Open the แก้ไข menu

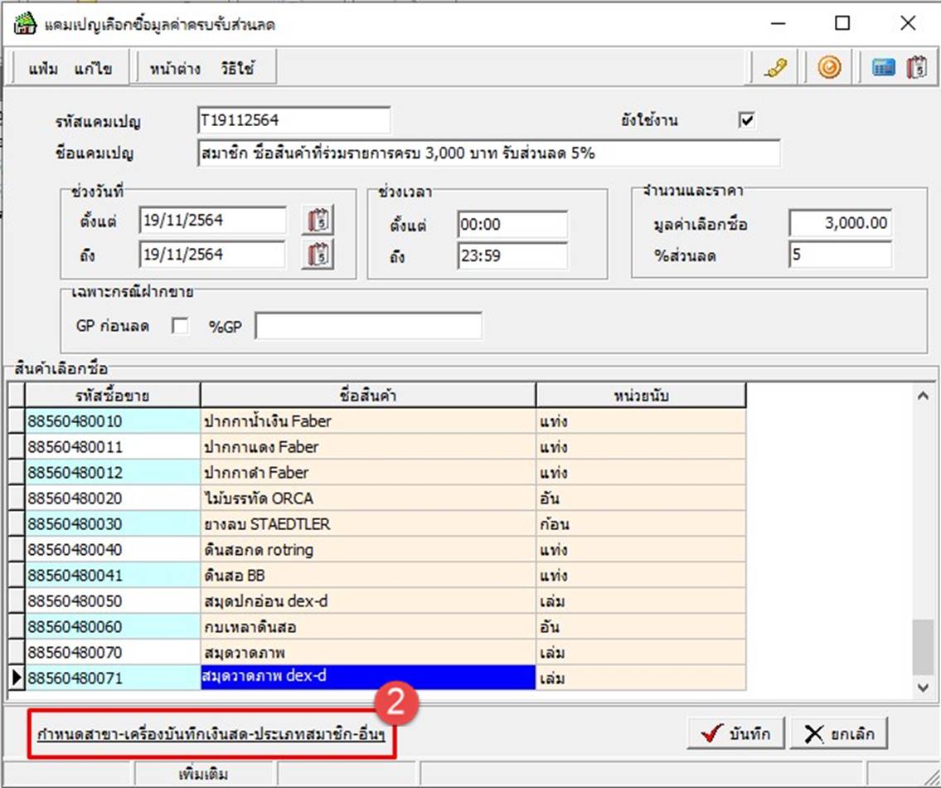[x=93, y=69]
